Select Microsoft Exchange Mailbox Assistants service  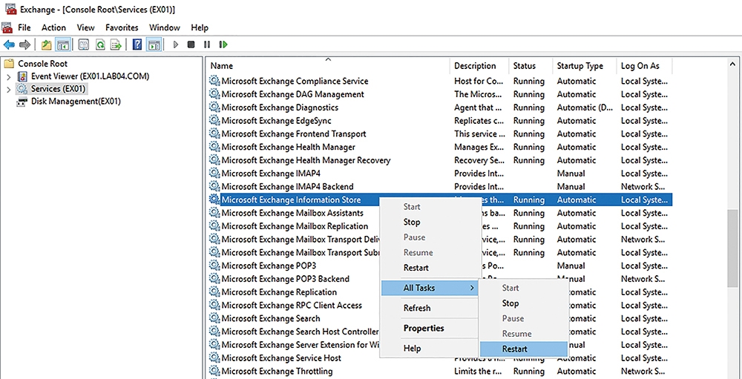pos(292,213)
